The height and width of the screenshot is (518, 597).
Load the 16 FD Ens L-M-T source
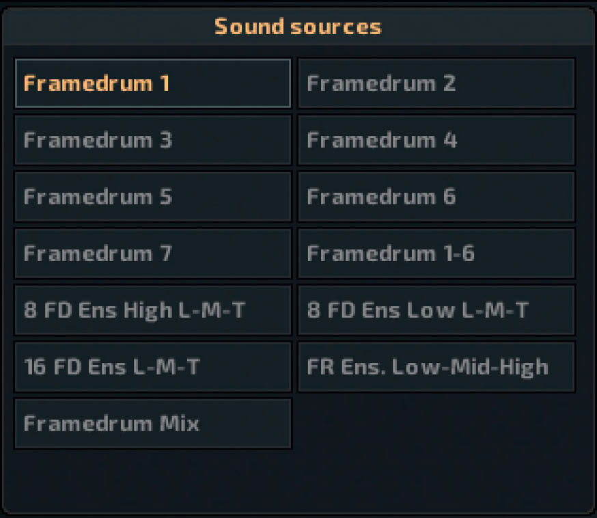152,367
